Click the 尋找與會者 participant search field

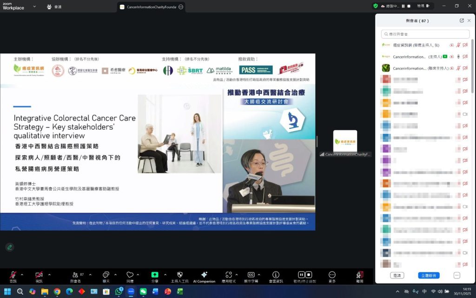(424, 34)
